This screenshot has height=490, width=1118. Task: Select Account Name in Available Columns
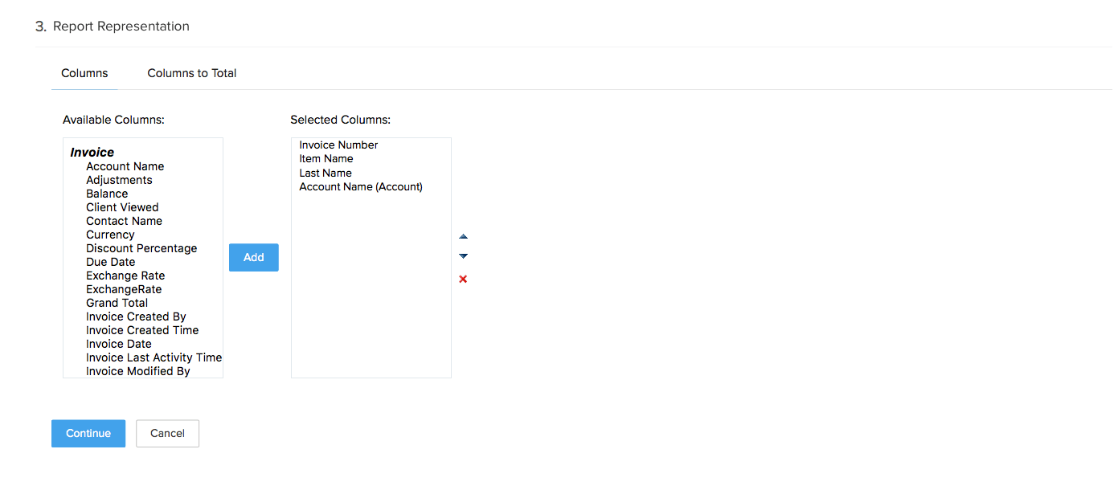[125, 166]
